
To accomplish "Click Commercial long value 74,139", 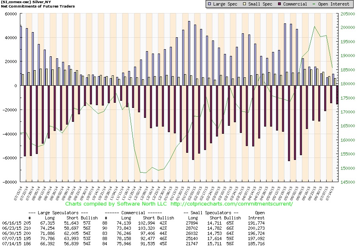I will click(124, 223).
